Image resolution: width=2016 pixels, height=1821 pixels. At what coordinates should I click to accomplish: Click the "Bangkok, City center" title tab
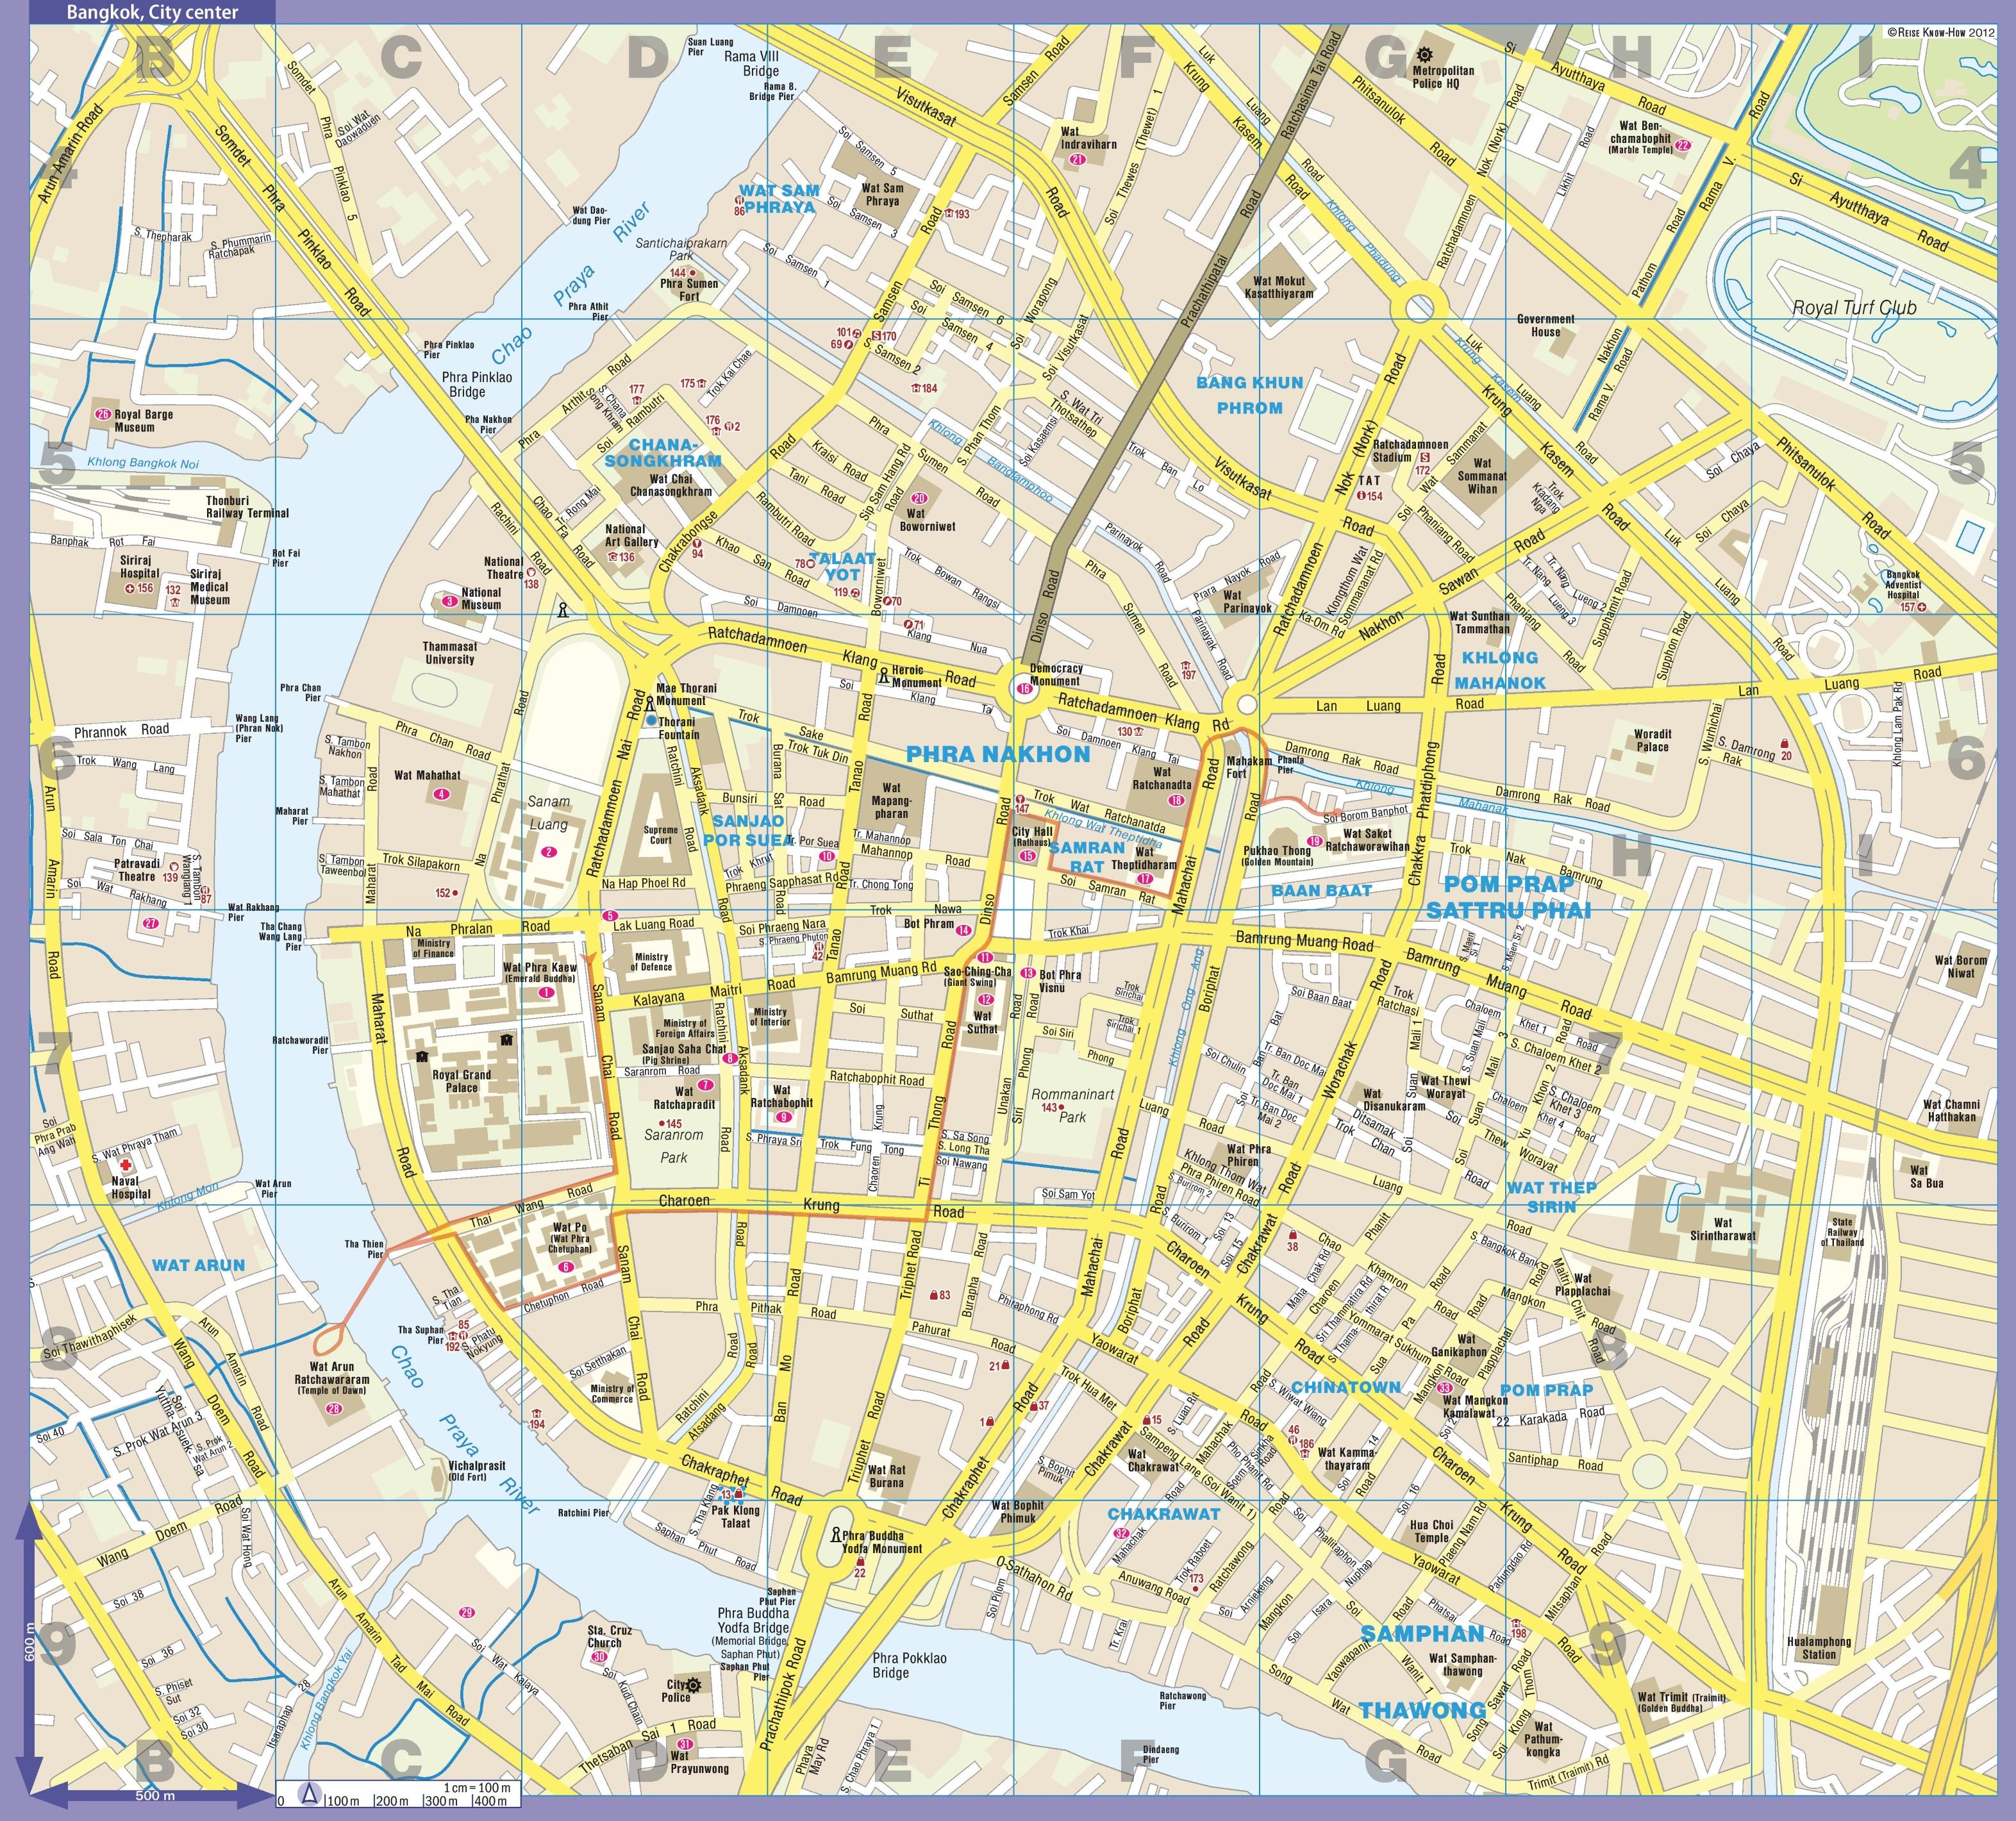click(x=153, y=12)
